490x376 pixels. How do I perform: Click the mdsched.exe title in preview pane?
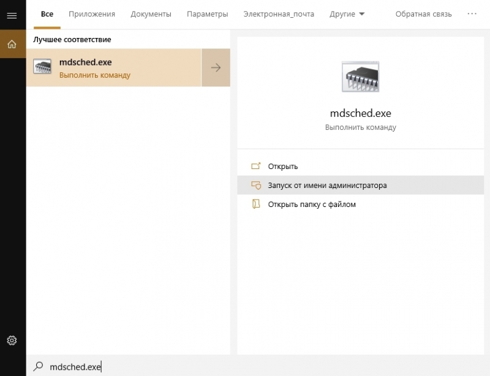(360, 113)
